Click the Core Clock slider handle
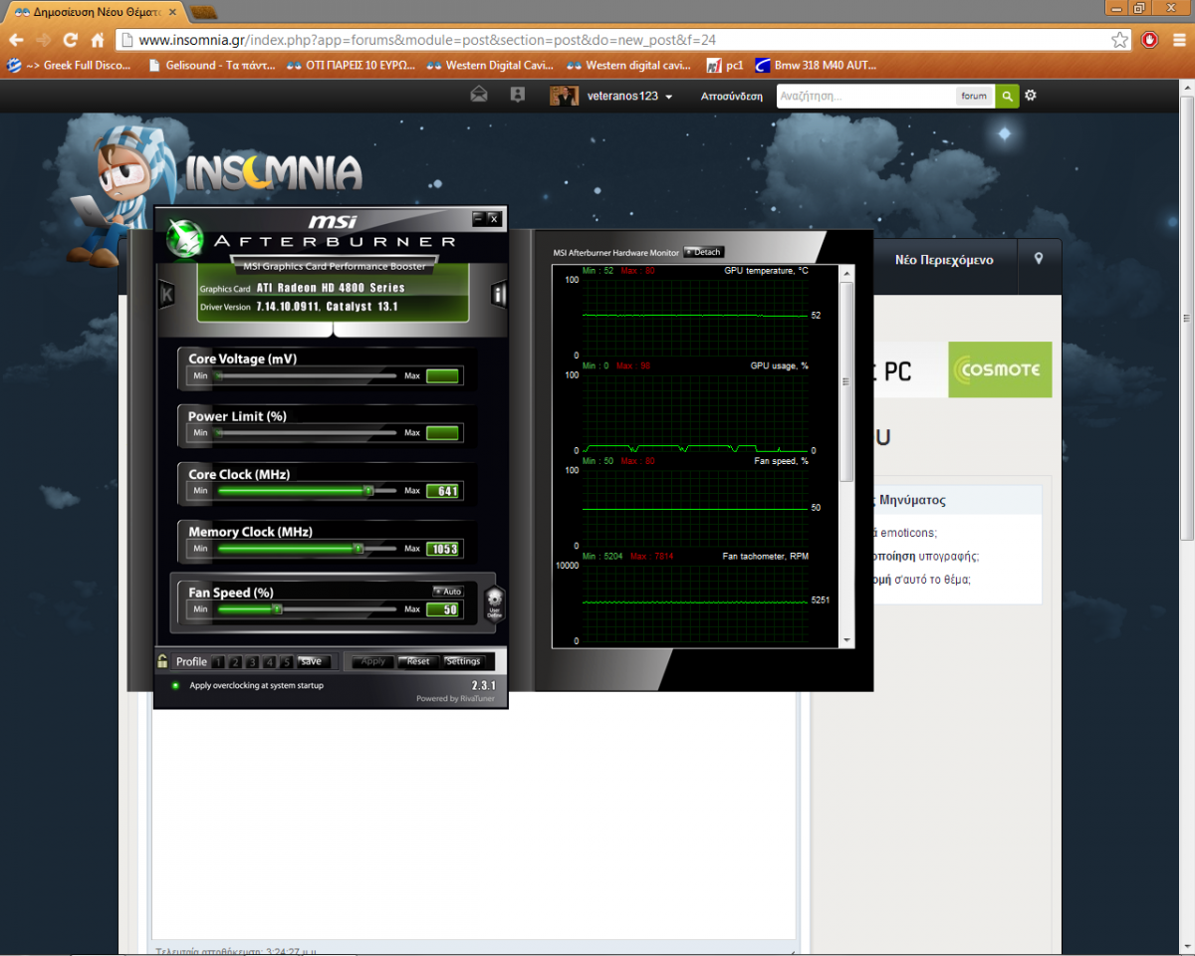Screen dimensions: 1195x956 pos(368,491)
